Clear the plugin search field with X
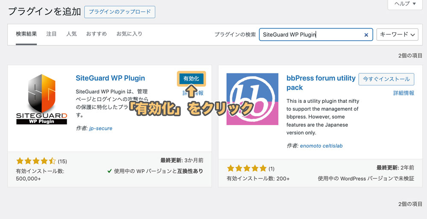Image resolution: width=427 pixels, height=219 pixels. click(x=366, y=35)
